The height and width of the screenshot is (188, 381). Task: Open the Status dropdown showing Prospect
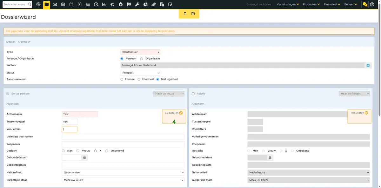pos(140,73)
